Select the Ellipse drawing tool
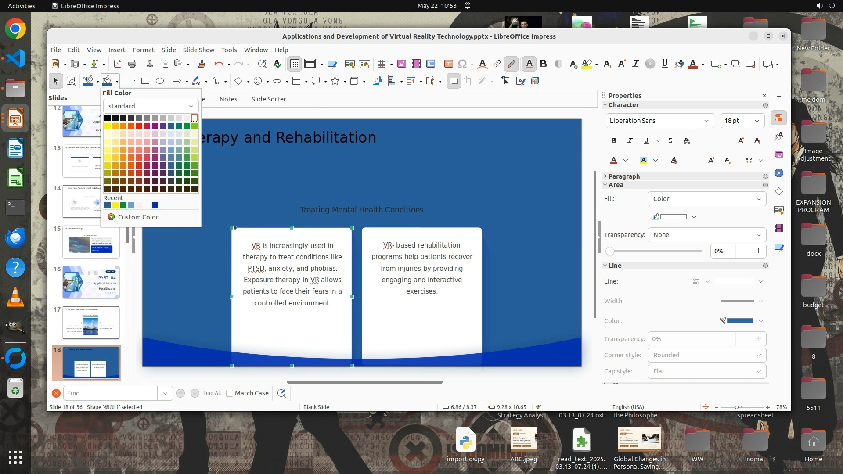Screen dimensions: 843x474 coord(160,81)
